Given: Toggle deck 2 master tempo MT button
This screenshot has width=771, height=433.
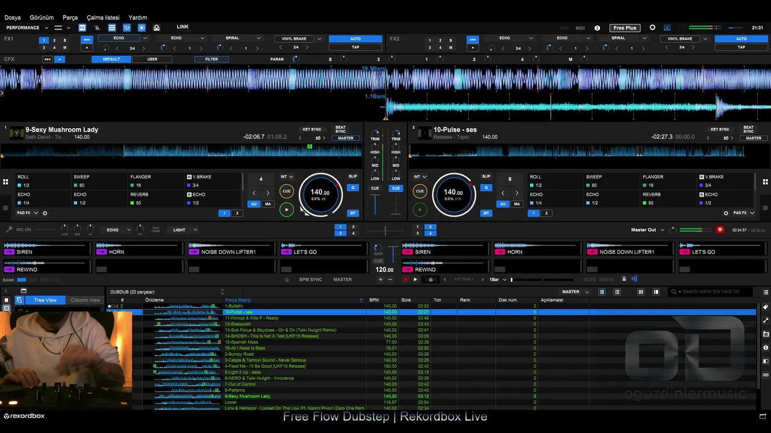Looking at the screenshot, I should (x=486, y=213).
